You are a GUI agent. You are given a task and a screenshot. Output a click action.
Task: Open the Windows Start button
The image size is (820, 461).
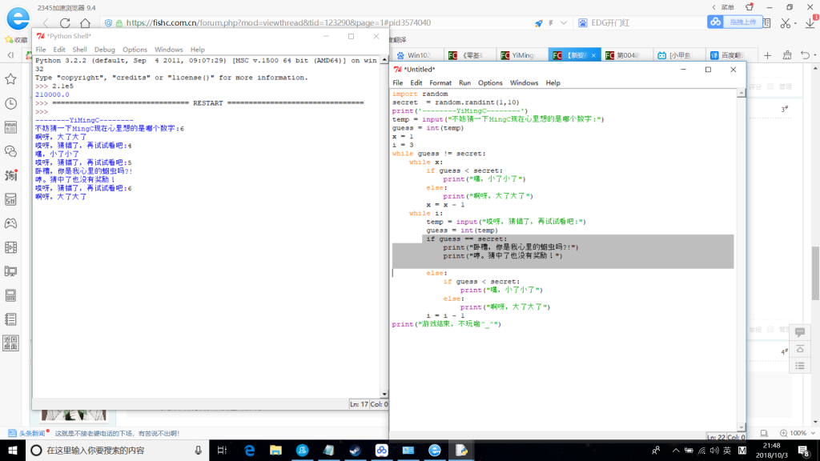tap(13, 450)
